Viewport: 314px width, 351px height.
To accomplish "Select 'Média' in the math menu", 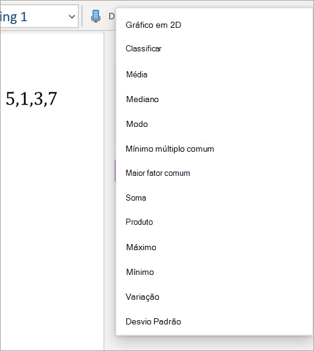I will click(x=136, y=74).
